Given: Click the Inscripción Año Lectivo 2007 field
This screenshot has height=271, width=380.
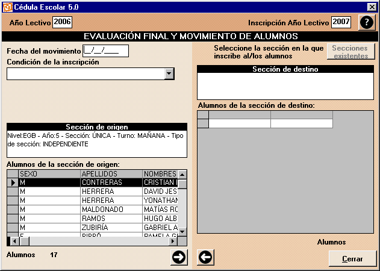Looking at the screenshot, I should tap(341, 22).
